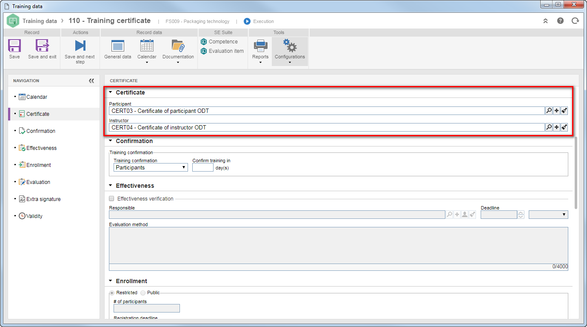The image size is (587, 327).
Task: Select the Public radio button
Action: 143,293
